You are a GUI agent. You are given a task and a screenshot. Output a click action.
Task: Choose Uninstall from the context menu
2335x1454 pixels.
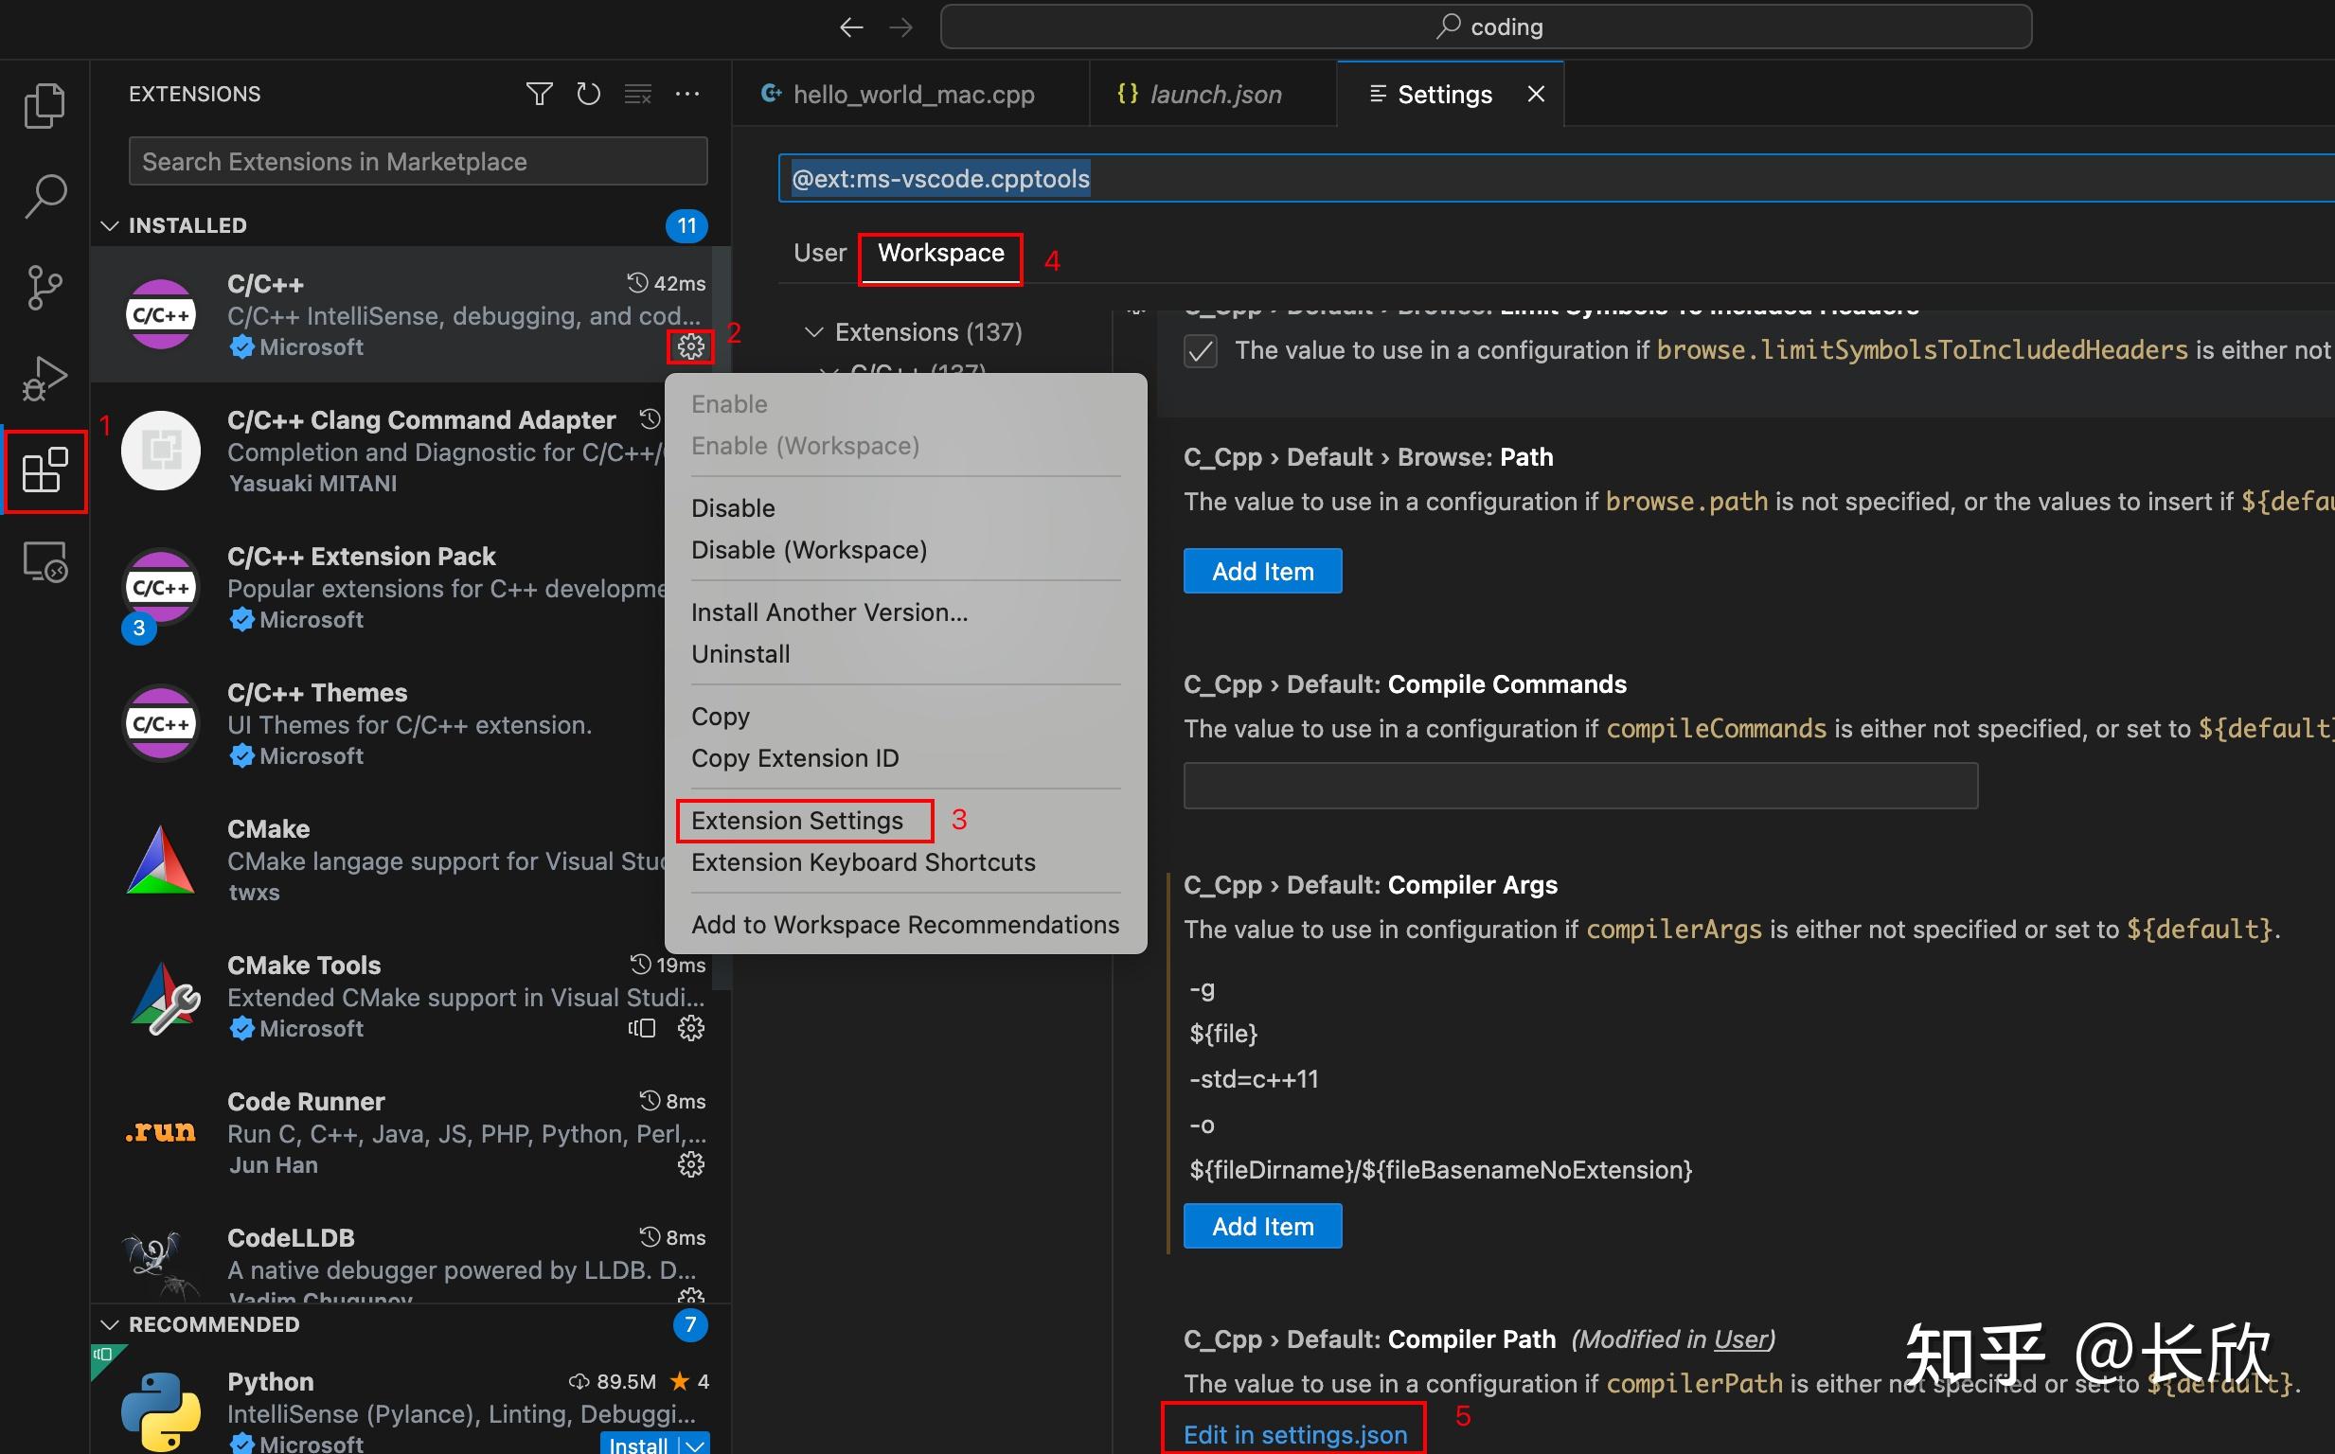coord(740,654)
